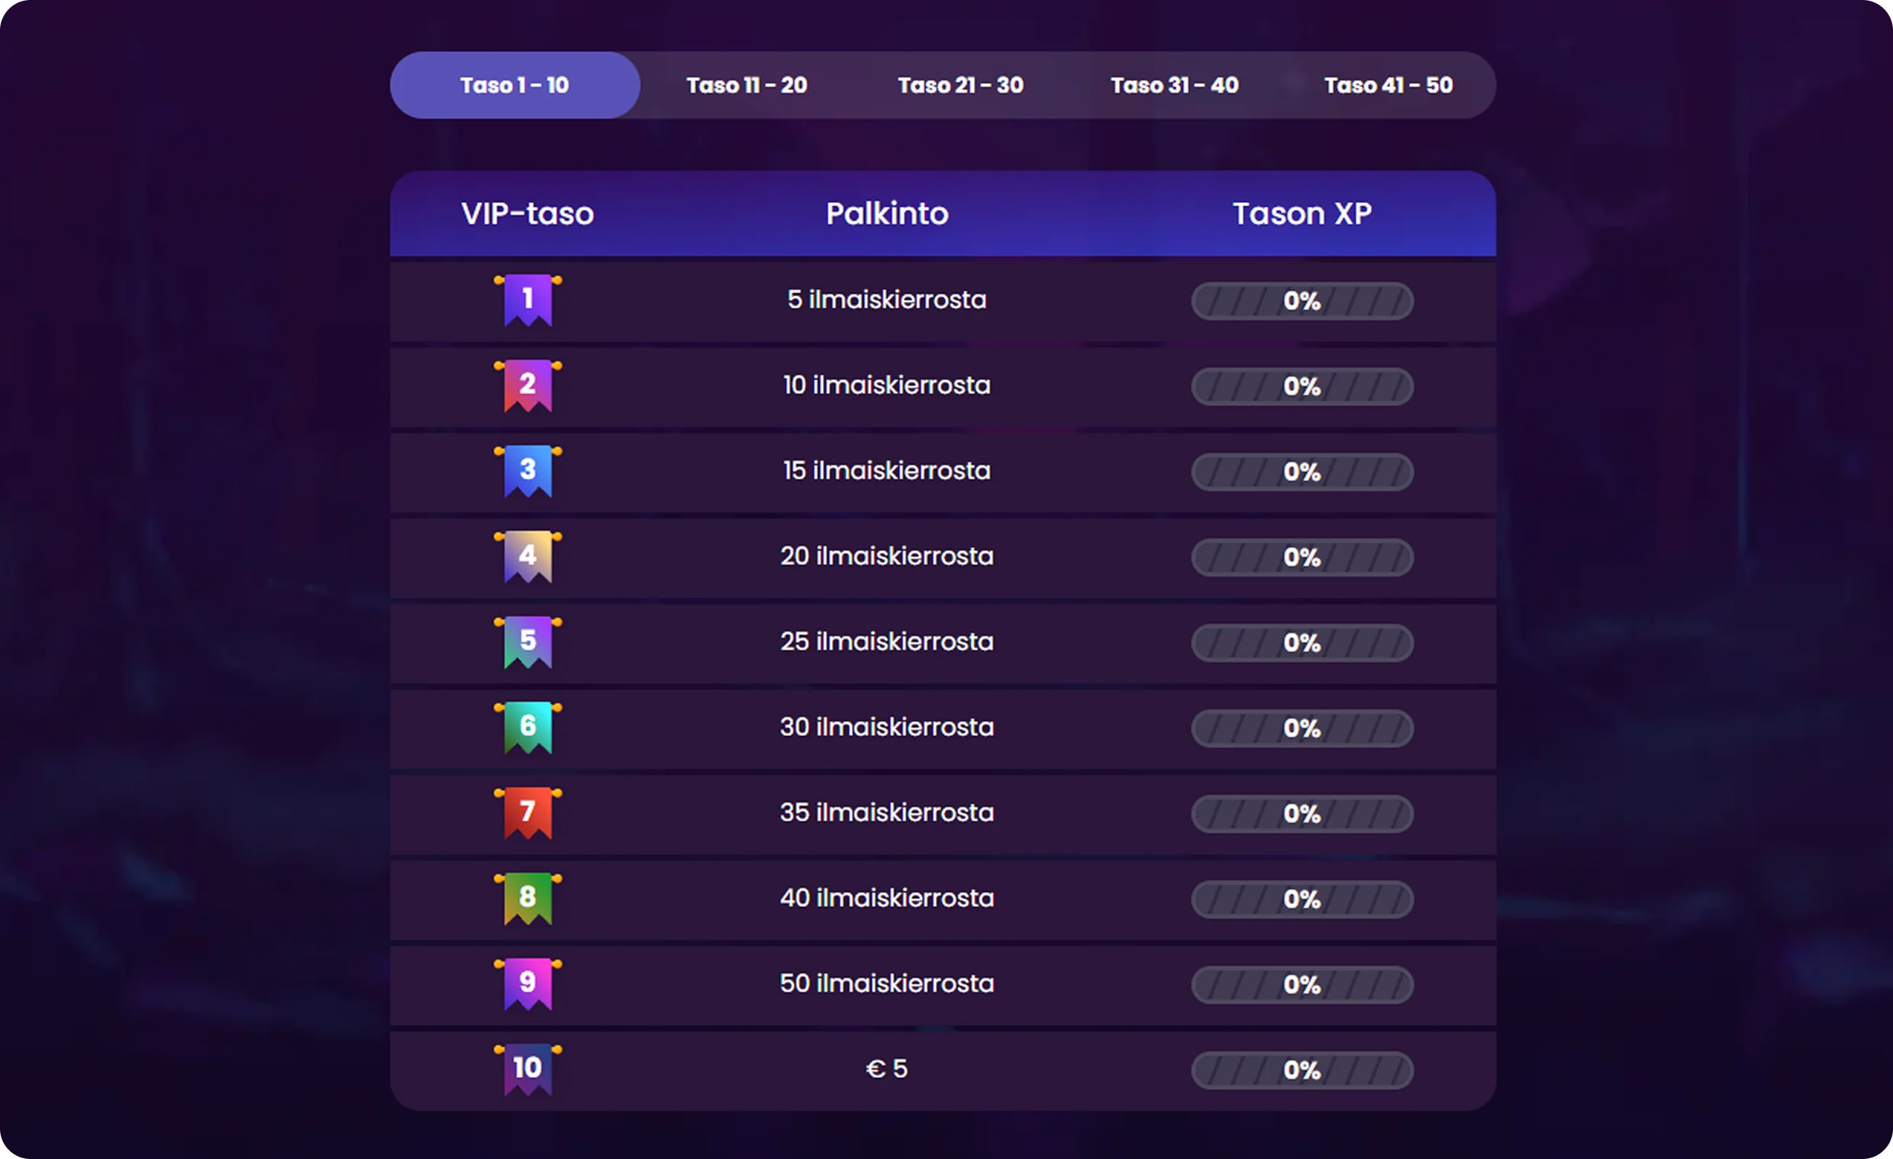Viewport: 1893px width, 1159px height.
Task: Click the Tason XP column header
Action: 1301,214
